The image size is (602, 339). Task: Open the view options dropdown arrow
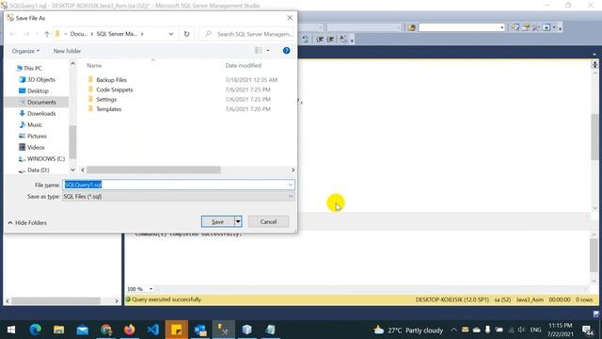(x=268, y=51)
